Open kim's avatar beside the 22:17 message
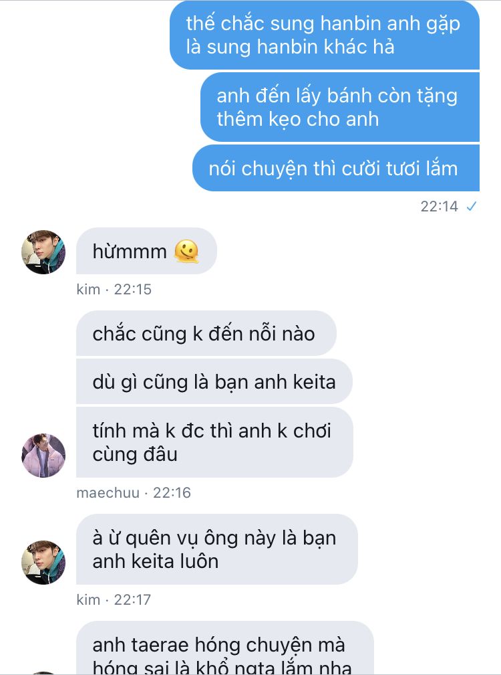Image resolution: width=501 pixels, height=675 pixels. [x=43, y=562]
